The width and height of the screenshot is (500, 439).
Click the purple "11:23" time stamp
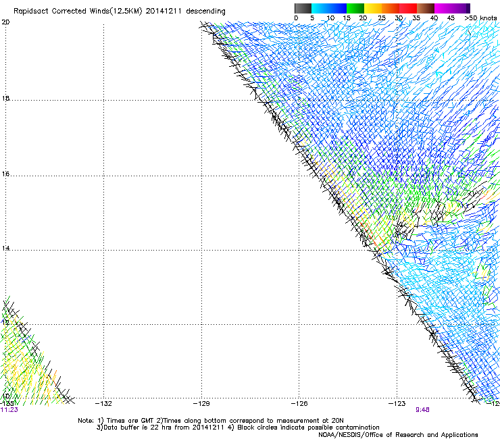tap(9, 410)
